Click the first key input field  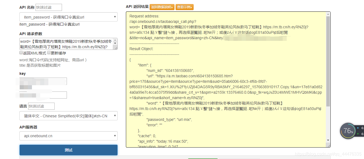43,81
